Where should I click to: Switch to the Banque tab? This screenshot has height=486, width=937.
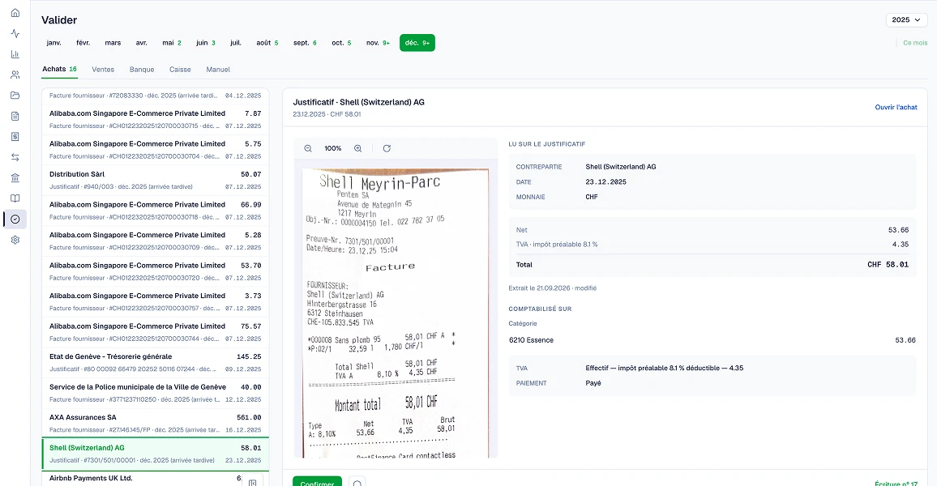pyautogui.click(x=142, y=70)
